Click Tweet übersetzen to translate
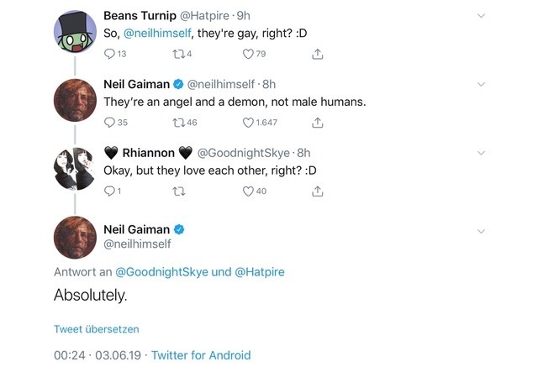 [97, 329]
